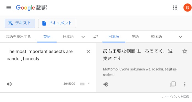This screenshot has width=192, height=102.
Task: Open the Google apps grid
Action: [x=175, y=8]
